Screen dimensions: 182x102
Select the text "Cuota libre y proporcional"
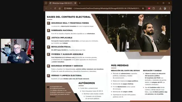(89, 88)
